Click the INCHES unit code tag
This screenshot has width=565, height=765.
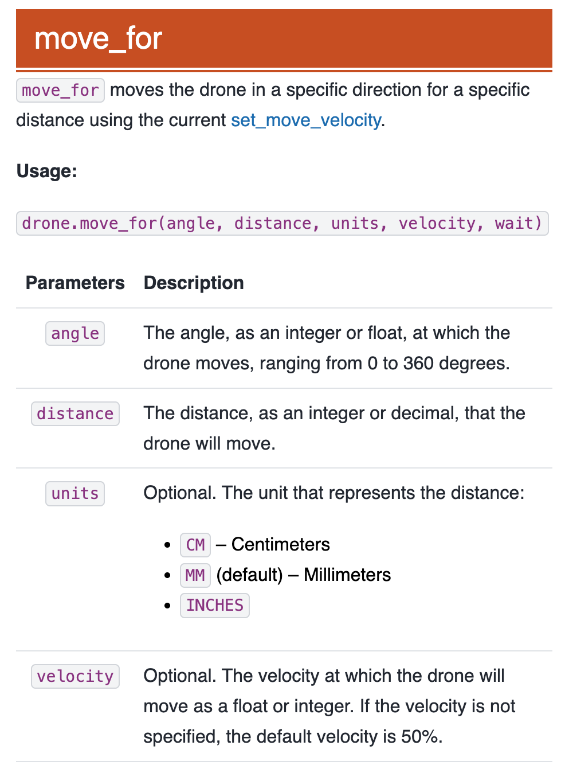pyautogui.click(x=215, y=606)
